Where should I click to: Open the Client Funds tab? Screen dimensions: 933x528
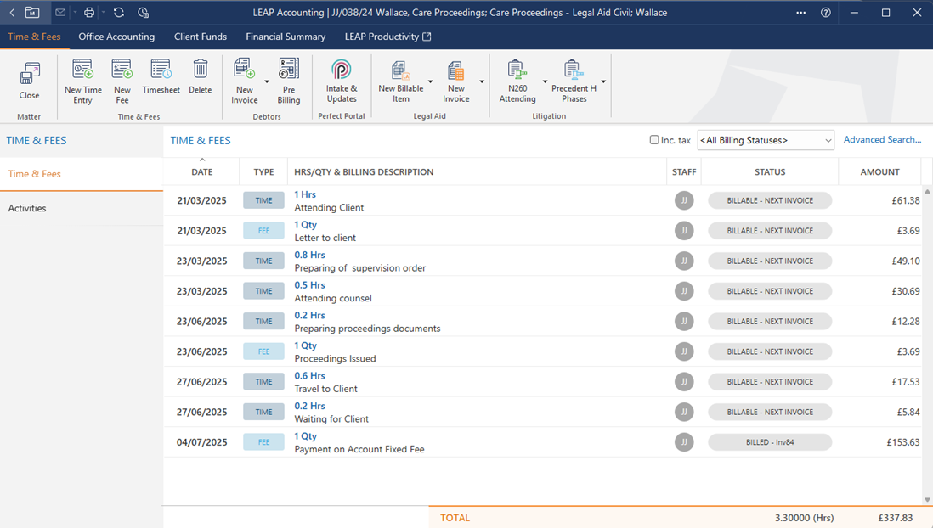(201, 37)
